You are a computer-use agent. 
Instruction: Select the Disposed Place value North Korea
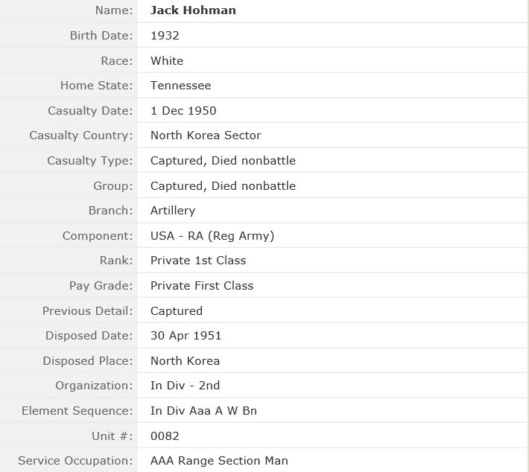pos(185,360)
